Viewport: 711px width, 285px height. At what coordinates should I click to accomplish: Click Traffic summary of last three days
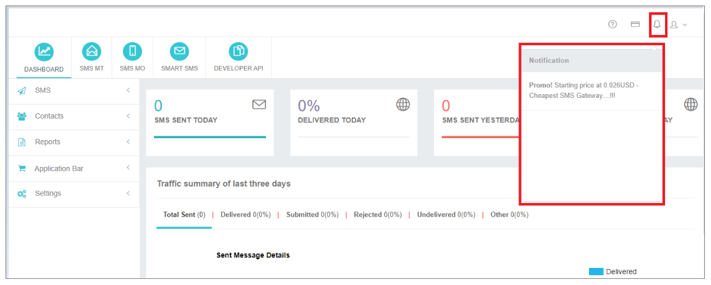(224, 183)
